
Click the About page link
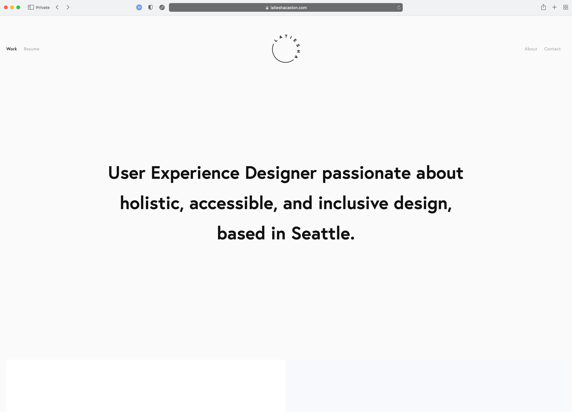coord(531,49)
